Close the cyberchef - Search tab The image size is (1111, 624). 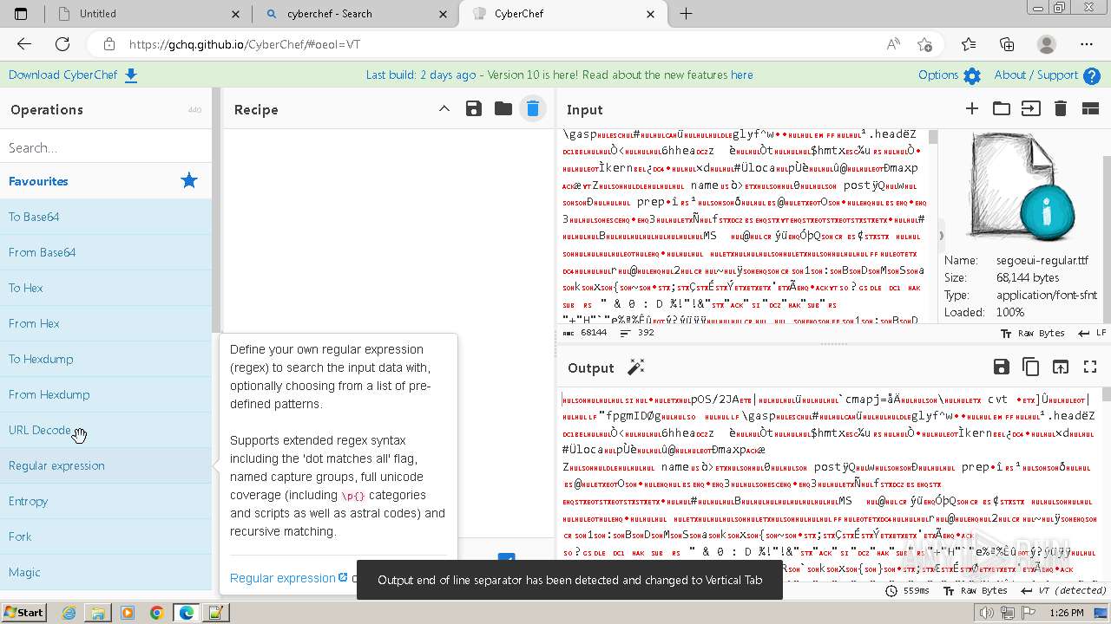click(444, 14)
